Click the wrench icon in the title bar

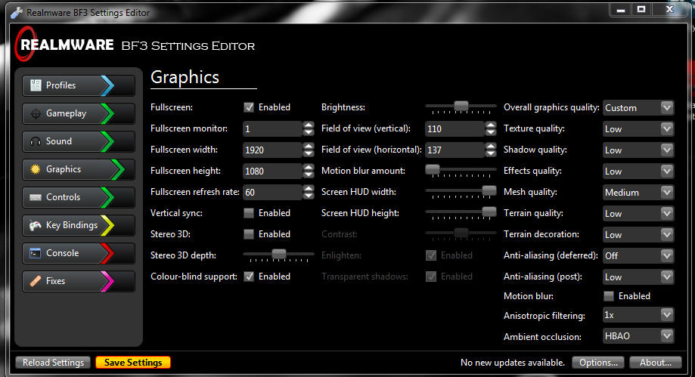click(x=17, y=13)
